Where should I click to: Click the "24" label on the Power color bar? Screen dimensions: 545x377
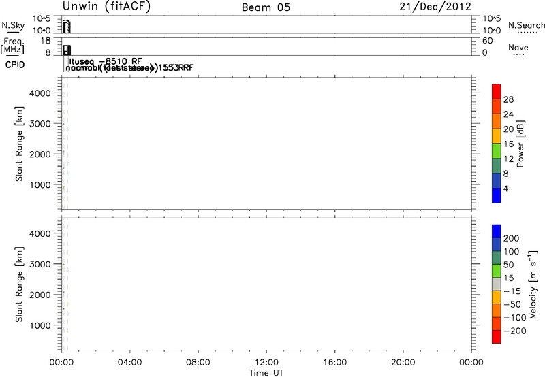click(508, 114)
